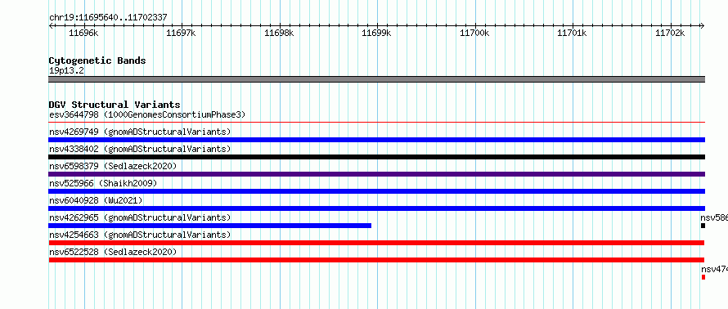Click label nsv6522528 (Sedlazeck2020)

113,252
